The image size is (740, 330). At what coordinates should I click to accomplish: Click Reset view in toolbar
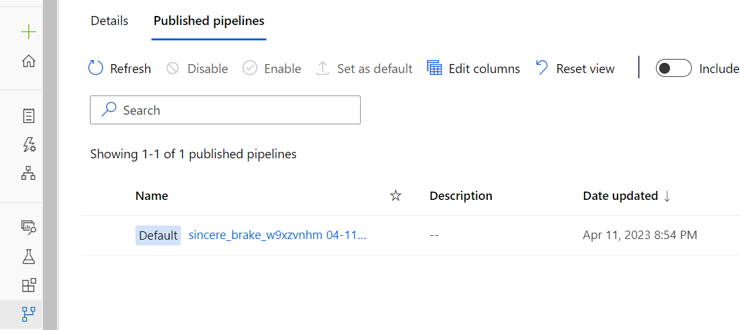point(575,69)
